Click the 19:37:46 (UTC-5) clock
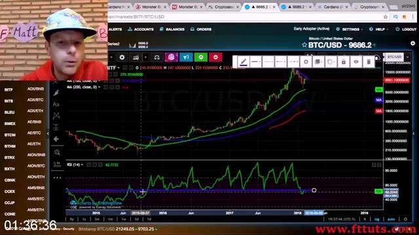419x235 pixels. pos(342,219)
